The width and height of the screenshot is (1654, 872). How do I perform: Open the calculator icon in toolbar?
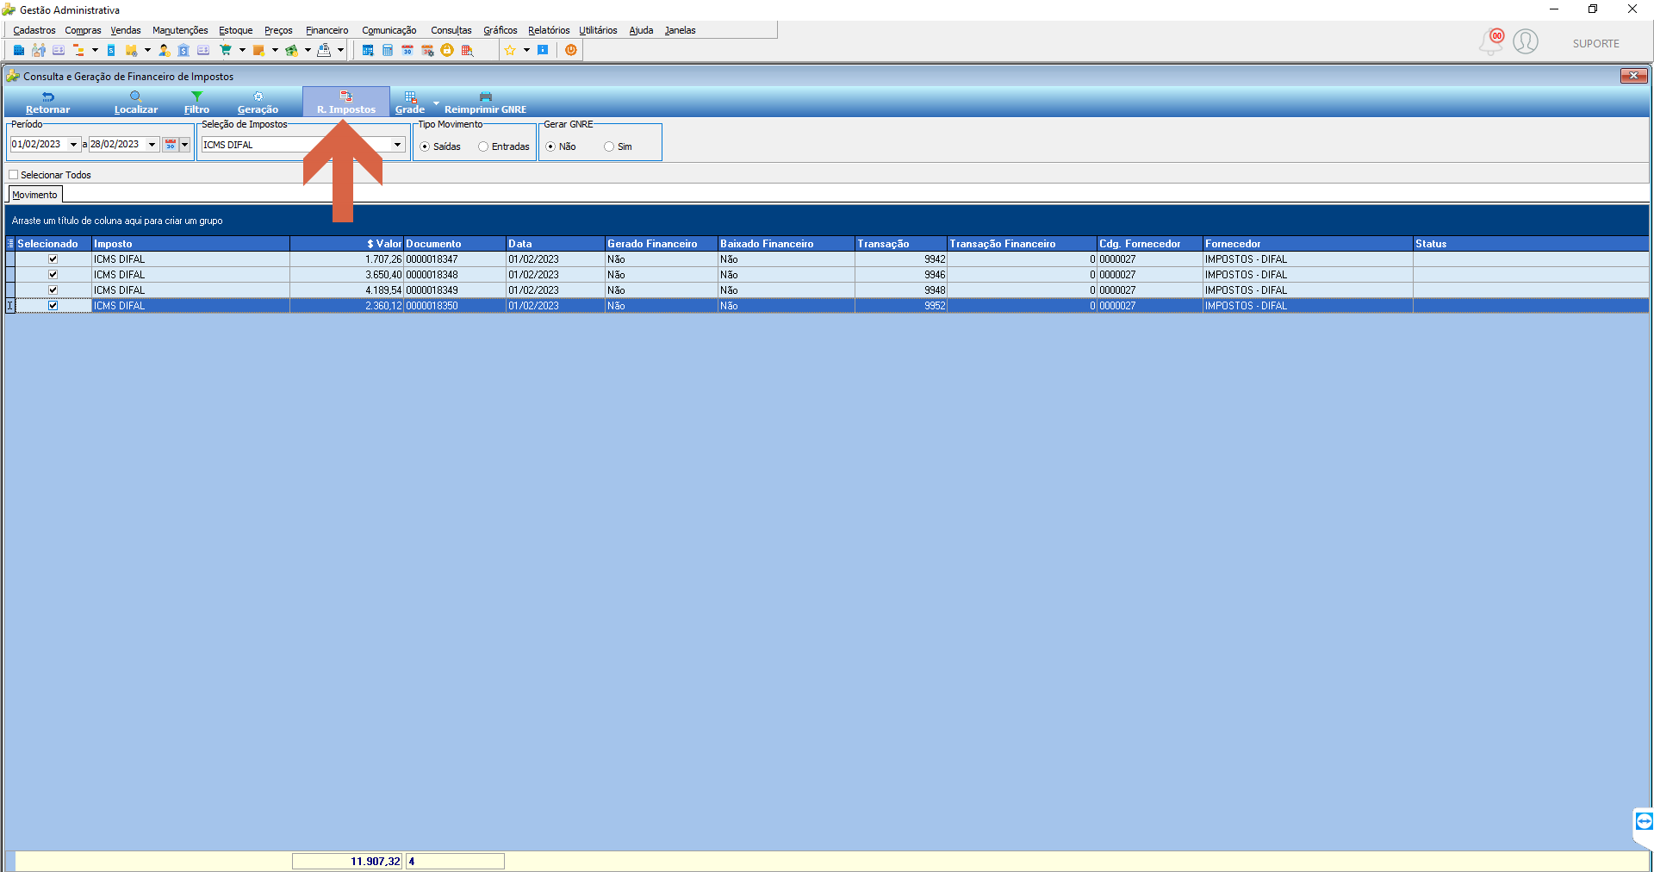pyautogui.click(x=388, y=50)
